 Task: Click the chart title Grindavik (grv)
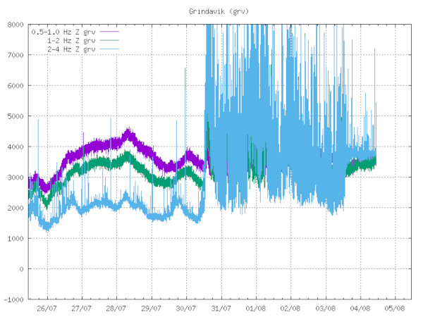(217, 12)
